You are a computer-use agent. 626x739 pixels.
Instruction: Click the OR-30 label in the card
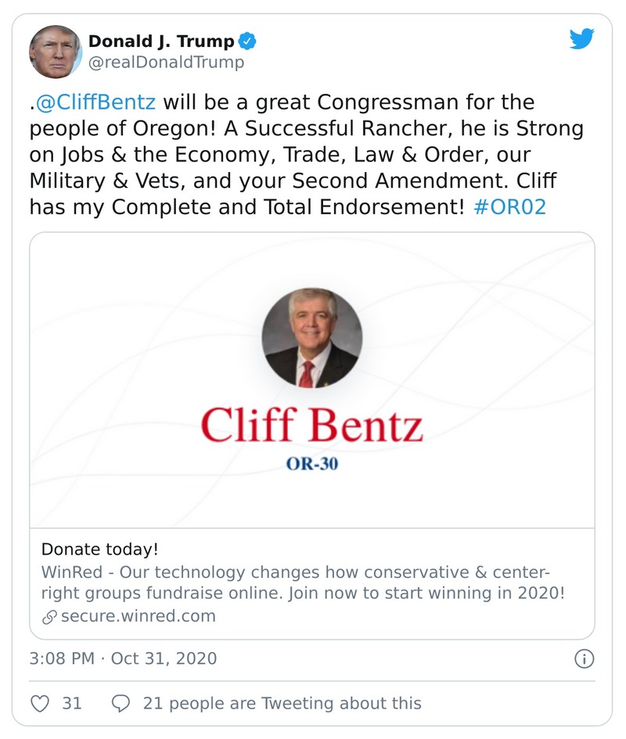pos(311,465)
